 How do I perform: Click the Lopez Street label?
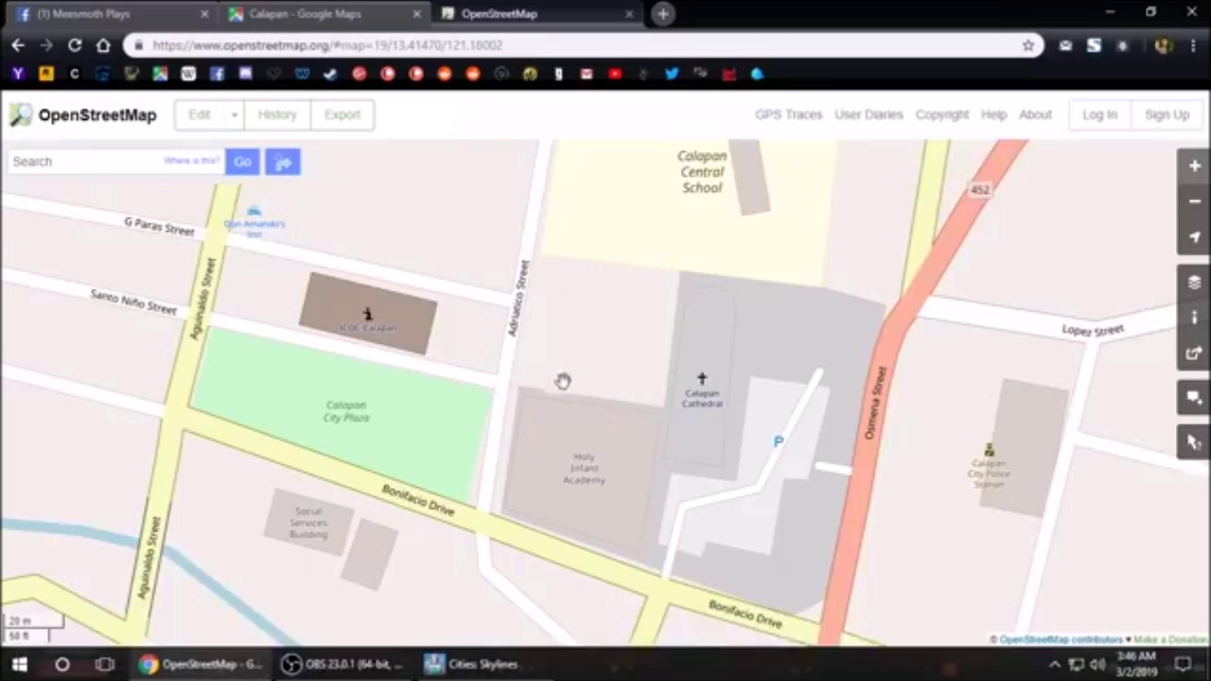click(x=1093, y=330)
